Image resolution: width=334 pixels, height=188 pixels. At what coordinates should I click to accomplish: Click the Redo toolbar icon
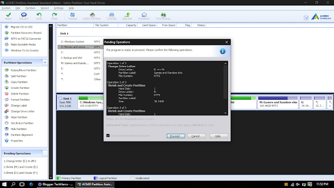[54, 16]
